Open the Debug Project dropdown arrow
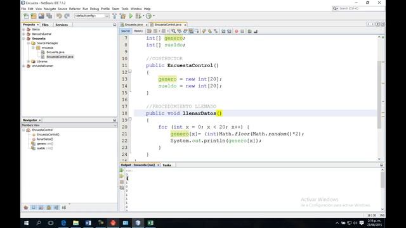Screen dimensions: 406x228 point(143,16)
